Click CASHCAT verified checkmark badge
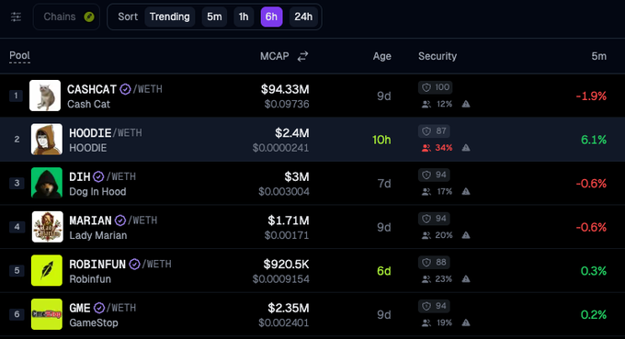Image resolution: width=625 pixels, height=339 pixels. tap(125, 89)
